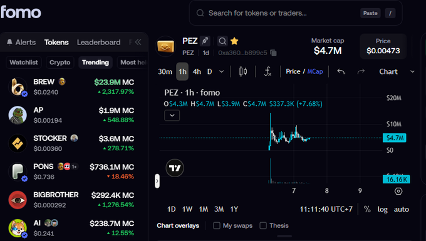
Task: Select the 1h timeframe
Action: point(182,71)
